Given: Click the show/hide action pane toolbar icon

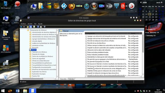Looking at the screenshot, I should coord(41,27).
